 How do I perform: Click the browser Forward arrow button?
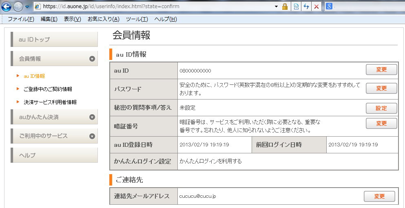(x=18, y=7)
